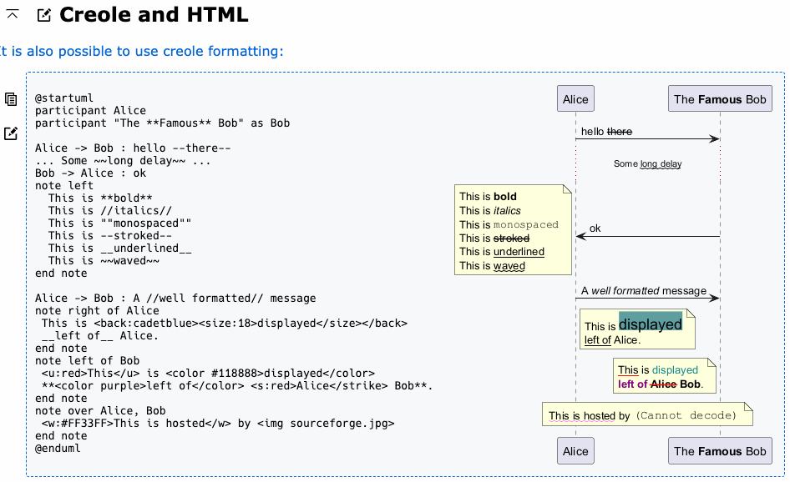Click the edit-diagram pencil icon left of the code block
The width and height of the screenshot is (790, 482).
11,133
